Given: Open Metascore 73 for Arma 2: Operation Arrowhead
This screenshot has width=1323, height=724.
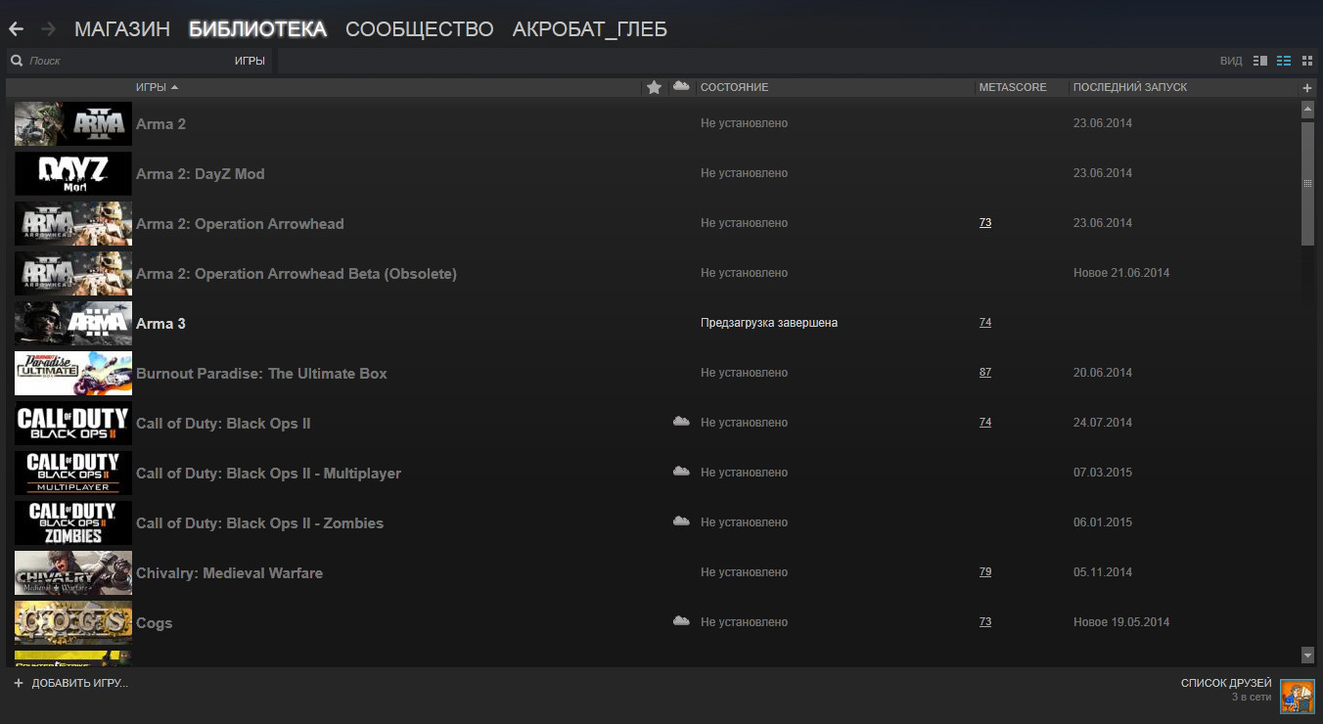Looking at the screenshot, I should coord(985,223).
